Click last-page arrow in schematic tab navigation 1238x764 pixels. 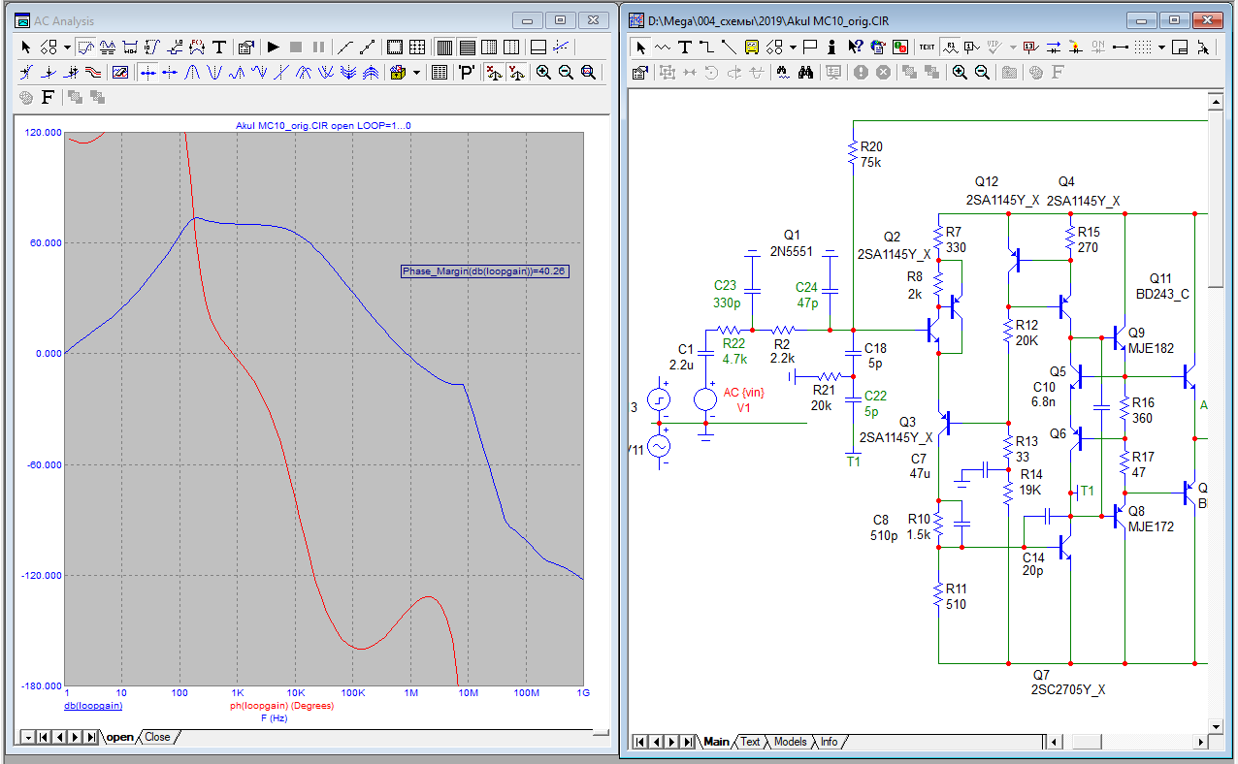click(x=688, y=742)
